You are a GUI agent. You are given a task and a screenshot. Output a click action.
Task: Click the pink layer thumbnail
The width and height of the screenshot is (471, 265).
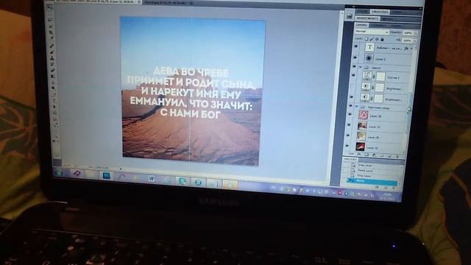(364, 115)
